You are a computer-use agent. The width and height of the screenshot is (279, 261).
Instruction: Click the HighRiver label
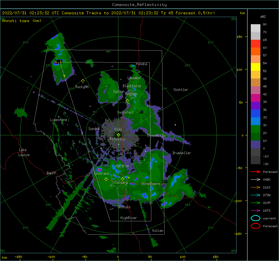pyautogui.click(x=128, y=218)
